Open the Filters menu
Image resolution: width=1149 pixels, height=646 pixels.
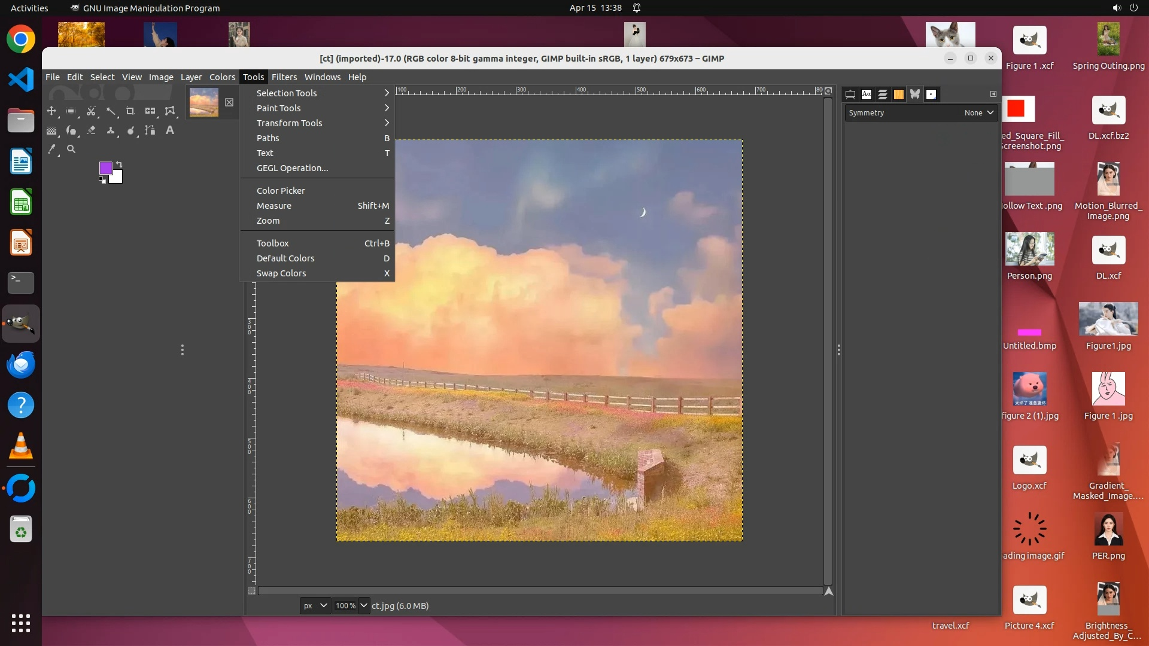284,77
